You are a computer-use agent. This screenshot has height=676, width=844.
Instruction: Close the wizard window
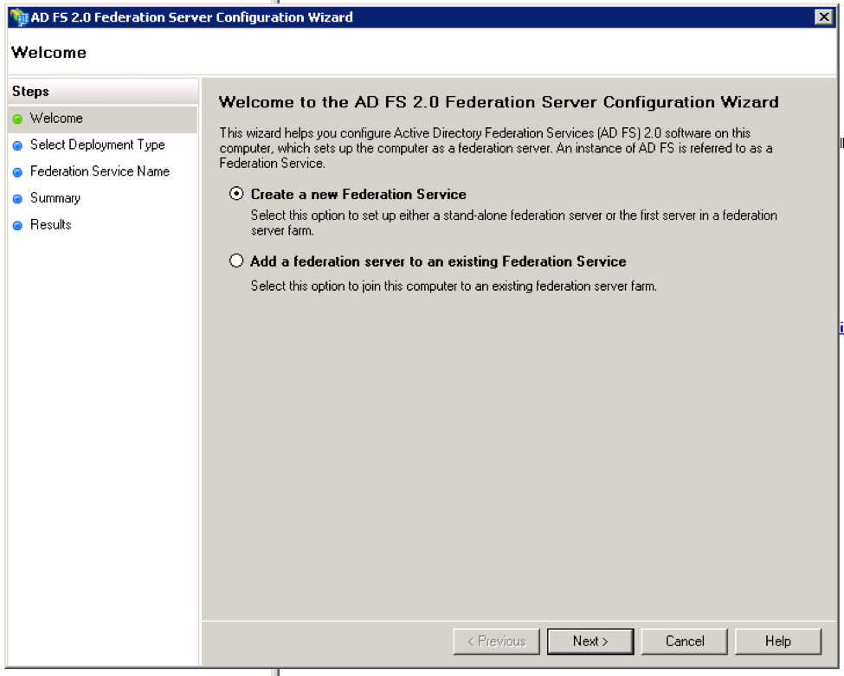click(824, 17)
